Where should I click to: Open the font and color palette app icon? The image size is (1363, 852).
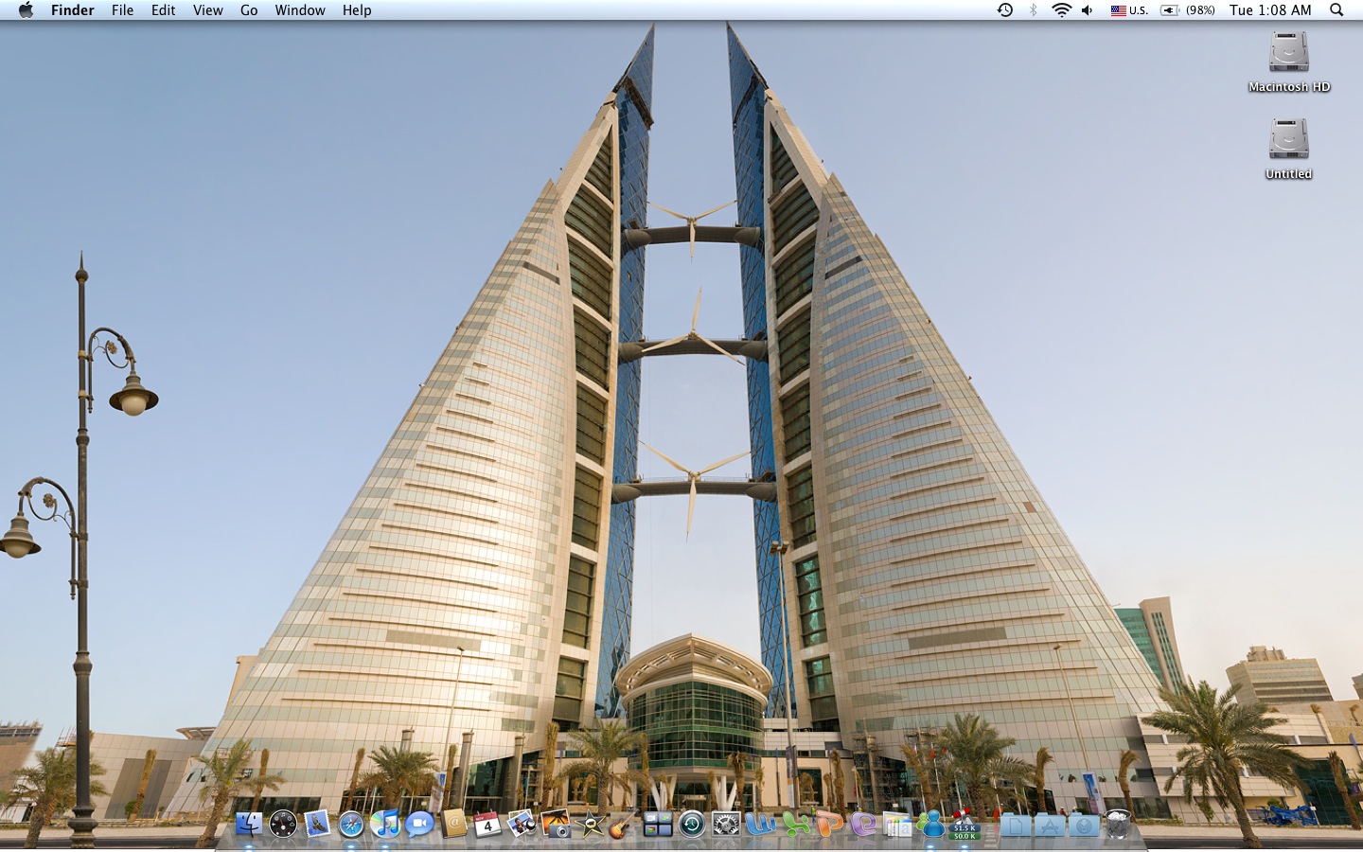click(x=897, y=825)
